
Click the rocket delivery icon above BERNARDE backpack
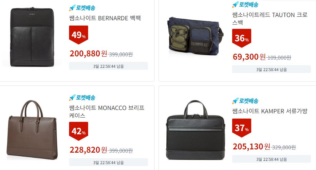(82, 8)
